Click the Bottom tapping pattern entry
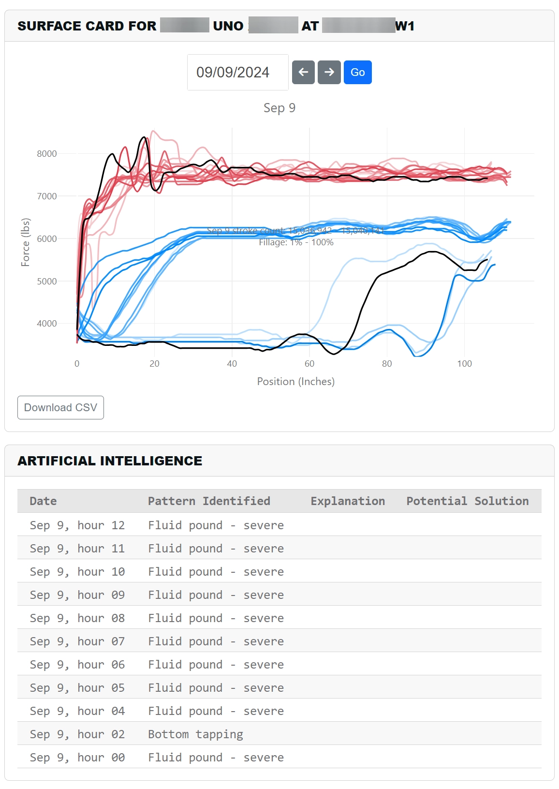This screenshot has width=559, height=789. (x=195, y=734)
